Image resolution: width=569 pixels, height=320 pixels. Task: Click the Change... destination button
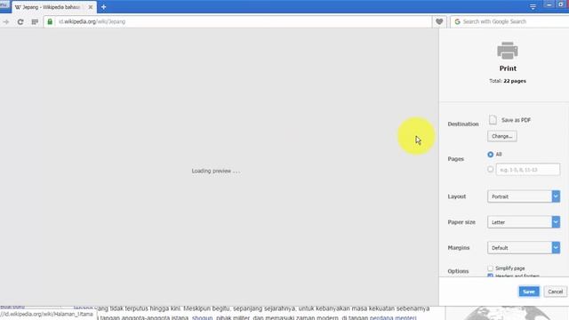[x=501, y=136]
